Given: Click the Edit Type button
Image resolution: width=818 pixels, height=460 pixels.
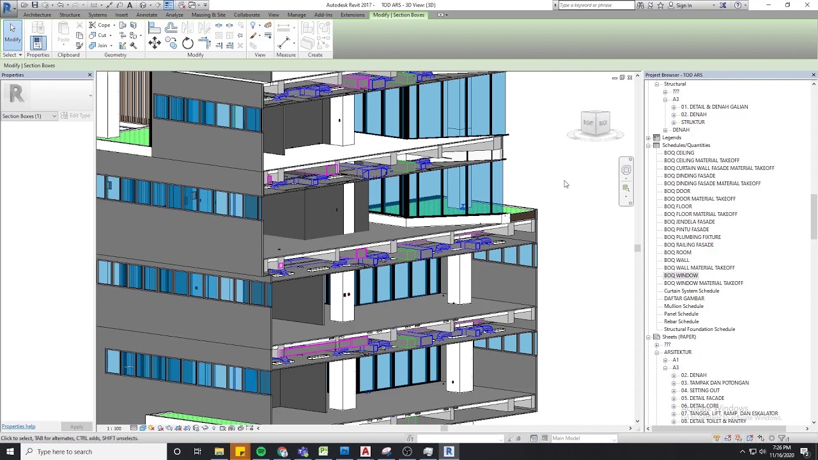Looking at the screenshot, I should click(x=75, y=116).
